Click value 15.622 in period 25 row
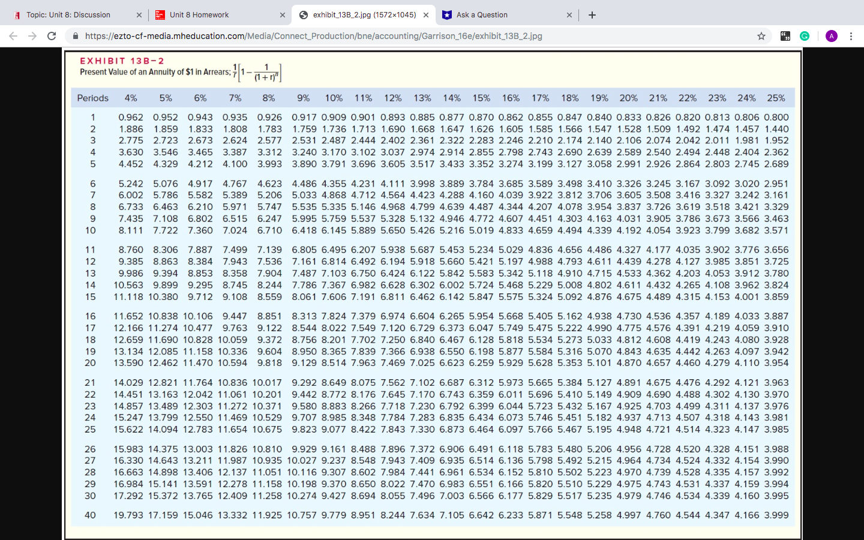 [x=128, y=429]
